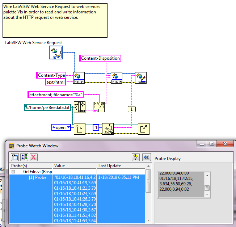The image size is (236, 227).
Task: Select the Content-Disposition string constant
Action: tap(100, 58)
